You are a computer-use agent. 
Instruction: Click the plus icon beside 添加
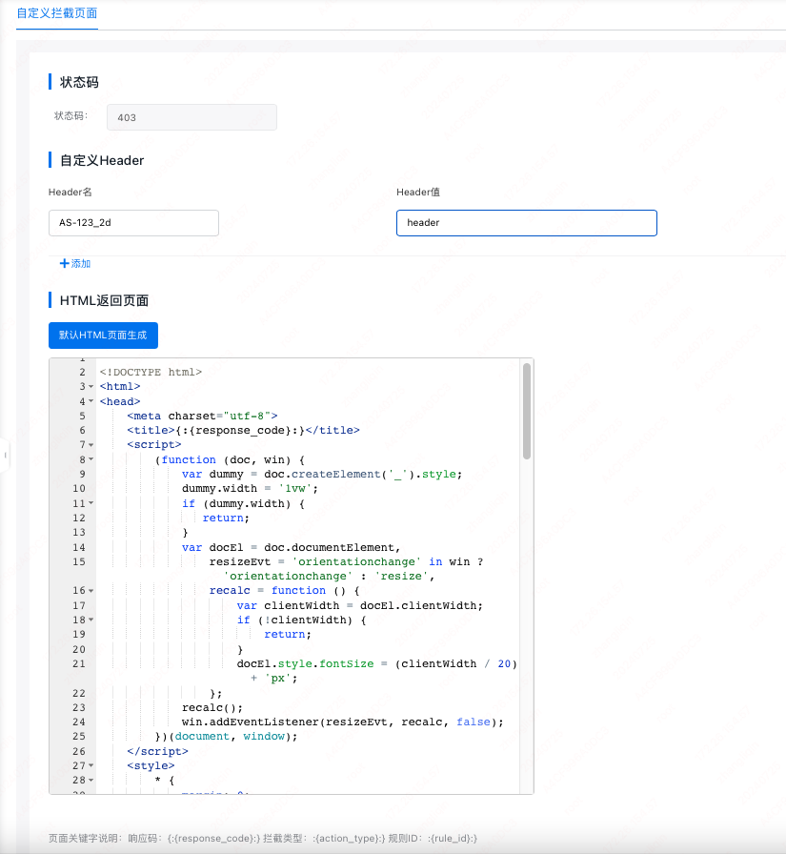click(x=64, y=264)
